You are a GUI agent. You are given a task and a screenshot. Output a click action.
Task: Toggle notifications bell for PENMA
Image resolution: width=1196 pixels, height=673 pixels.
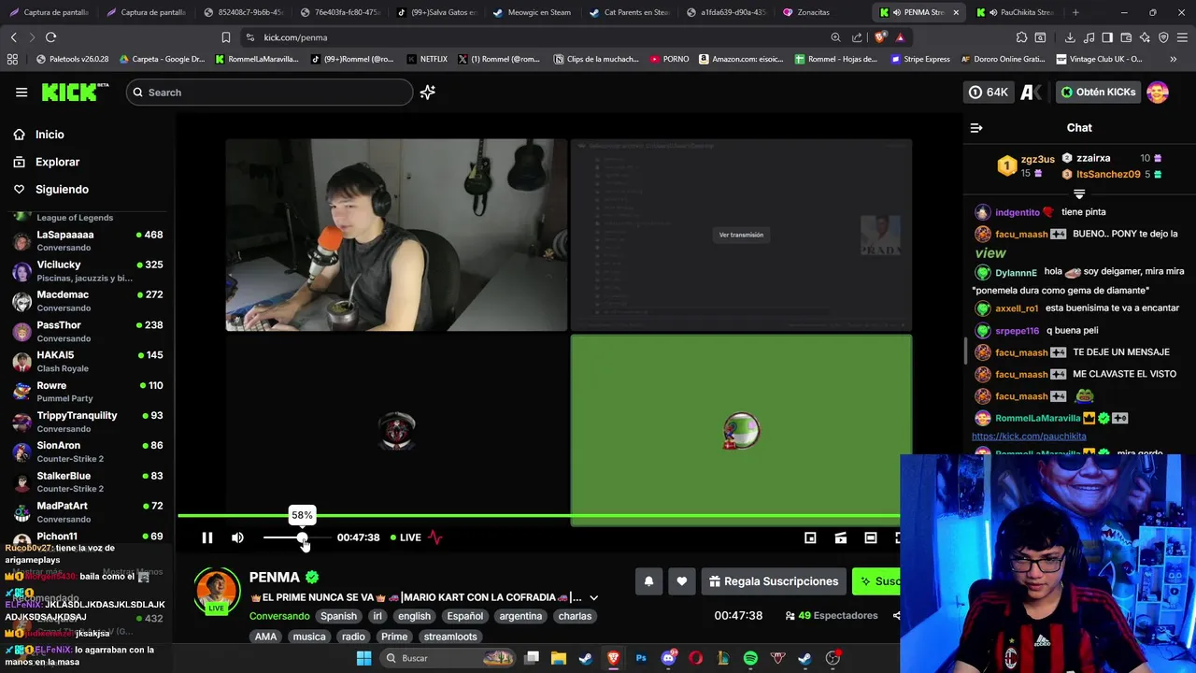pos(648,581)
